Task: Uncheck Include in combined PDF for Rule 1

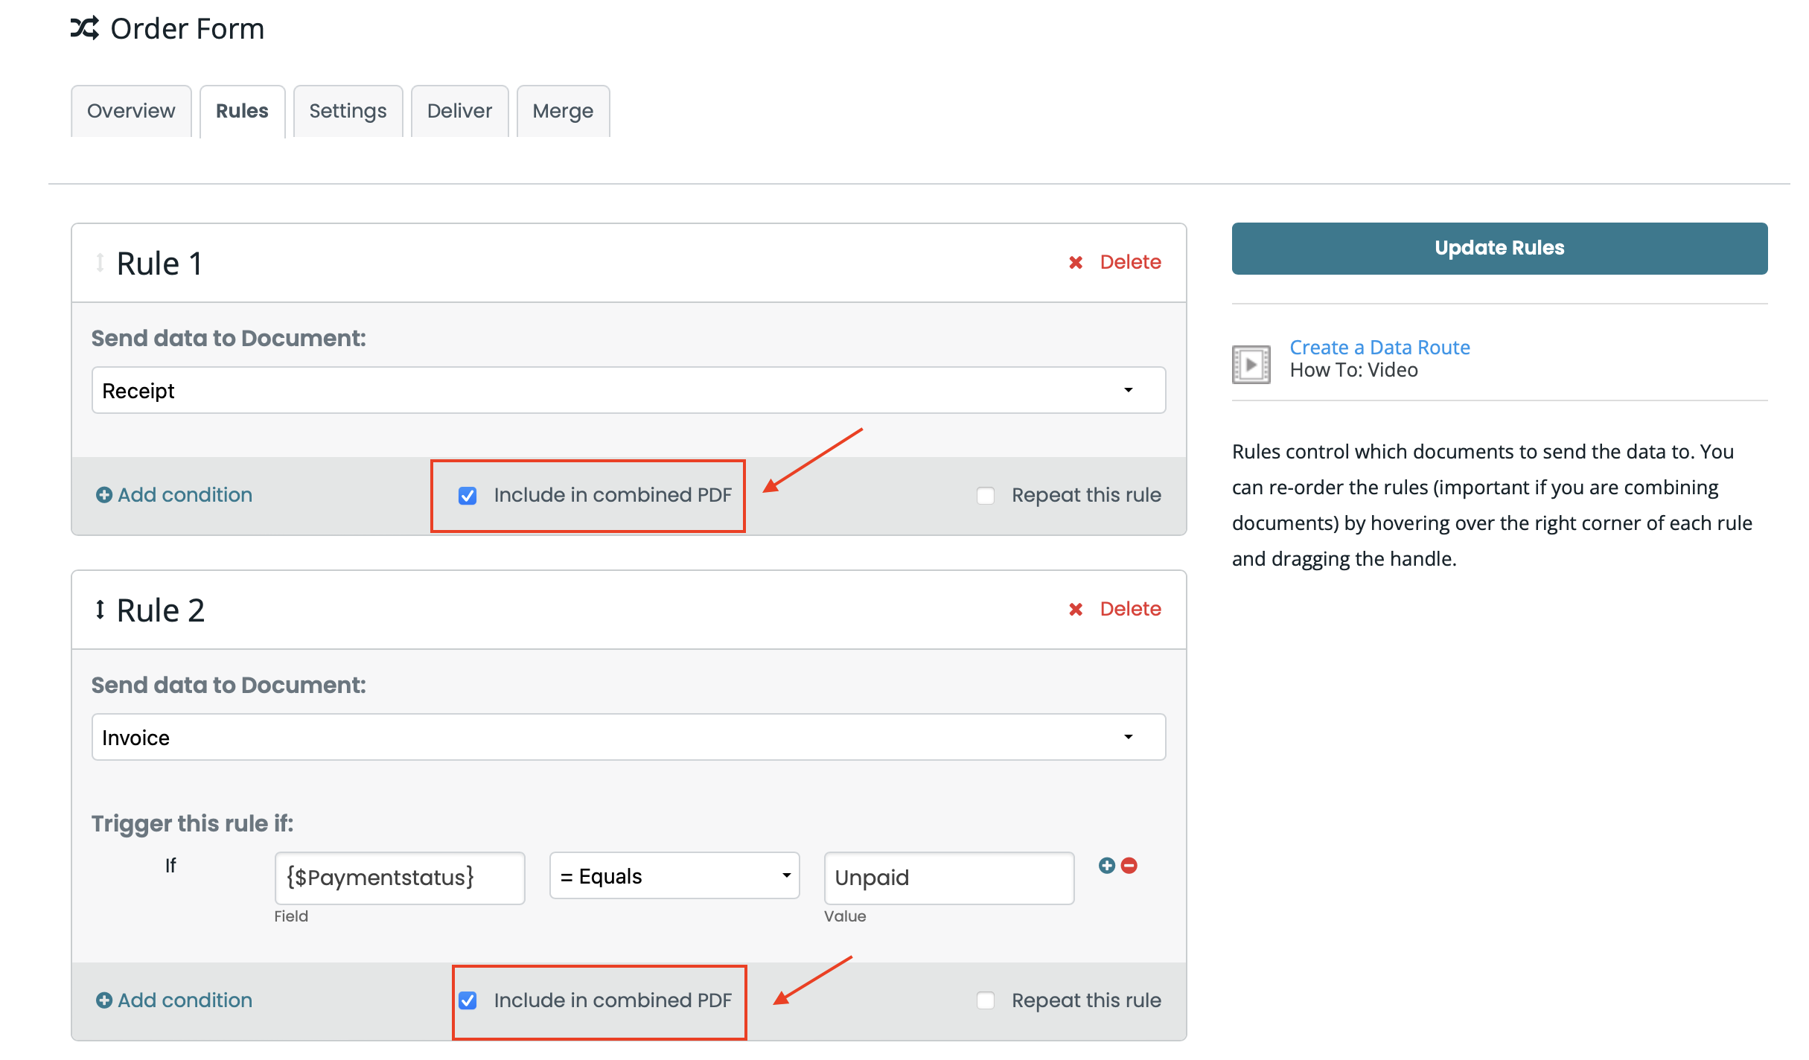Action: (468, 495)
